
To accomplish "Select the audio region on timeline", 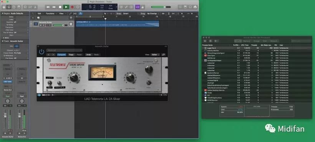I will (x=117, y=24).
